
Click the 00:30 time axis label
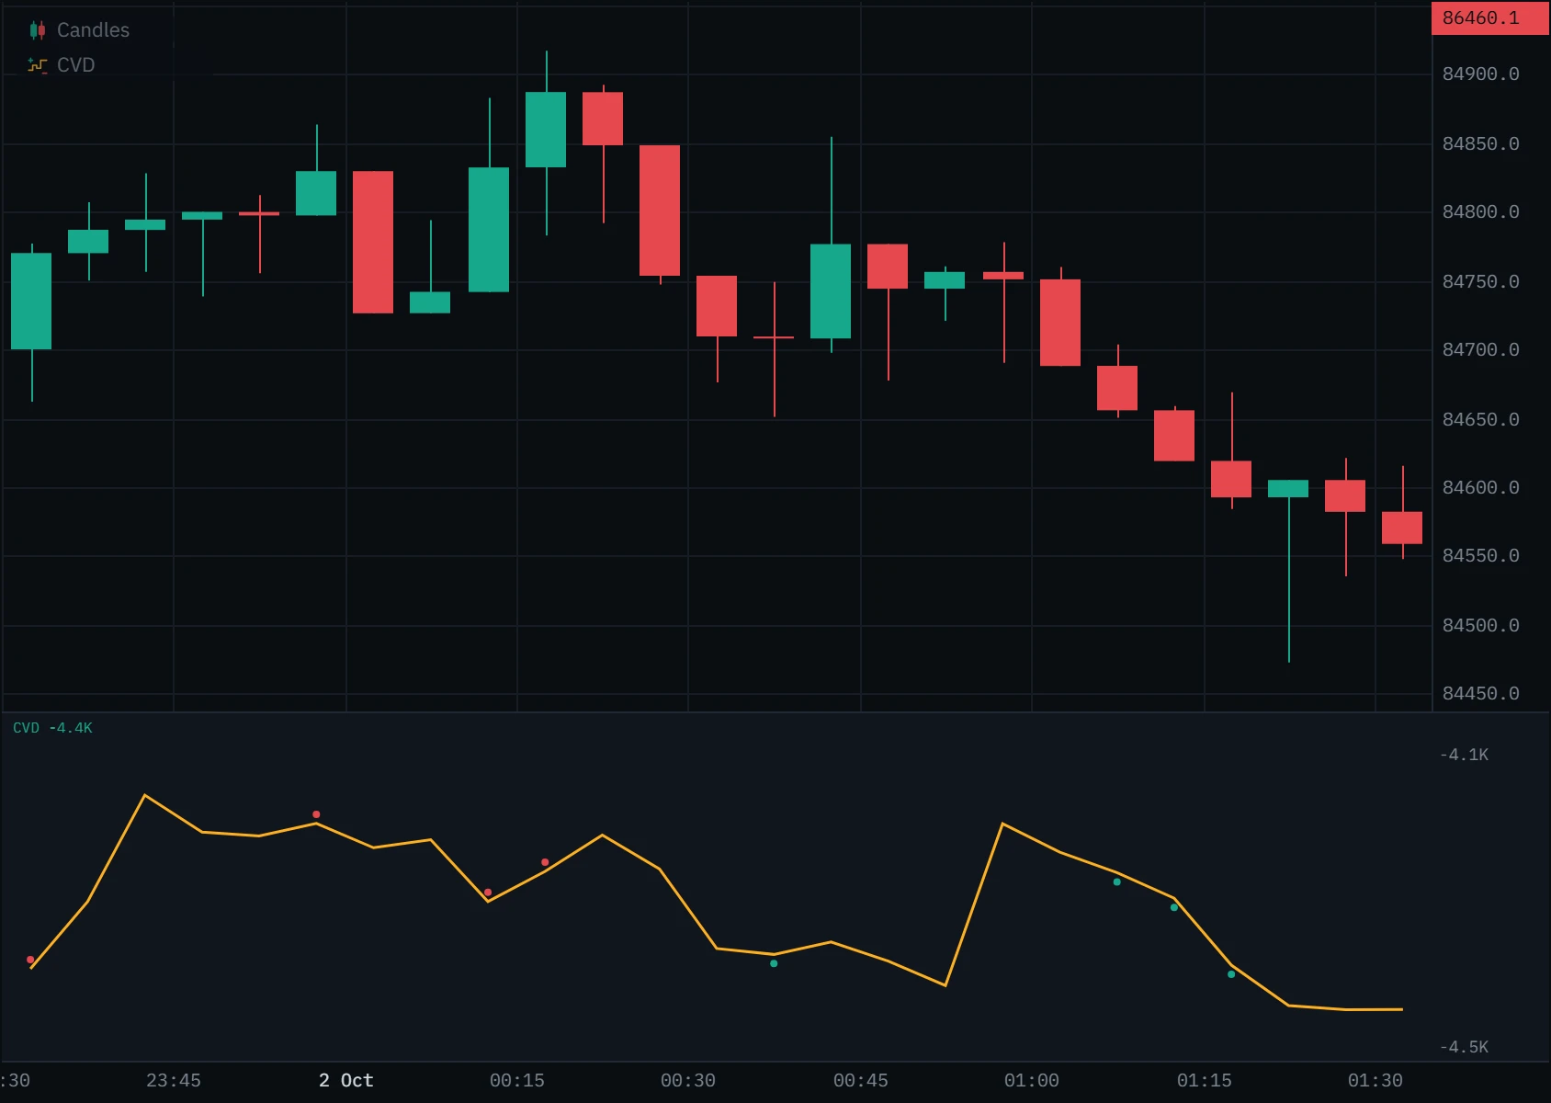(688, 1080)
